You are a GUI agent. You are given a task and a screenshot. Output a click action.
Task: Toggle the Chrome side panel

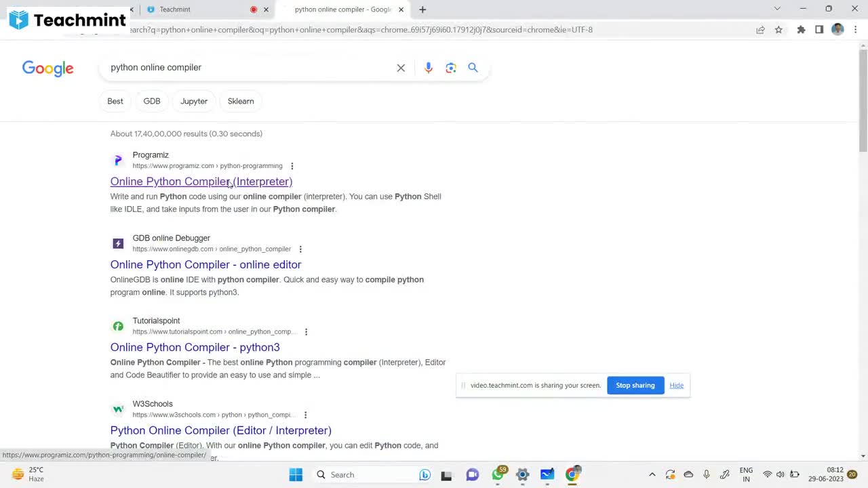(819, 30)
